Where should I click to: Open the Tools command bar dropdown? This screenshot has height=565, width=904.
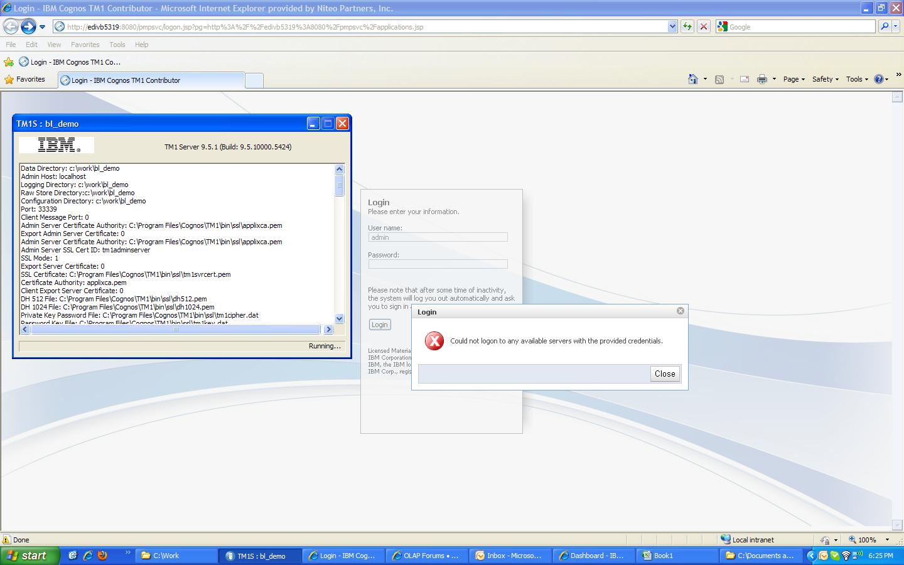[x=858, y=79]
